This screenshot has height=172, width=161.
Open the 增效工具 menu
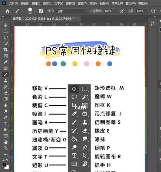tap(117, 4)
